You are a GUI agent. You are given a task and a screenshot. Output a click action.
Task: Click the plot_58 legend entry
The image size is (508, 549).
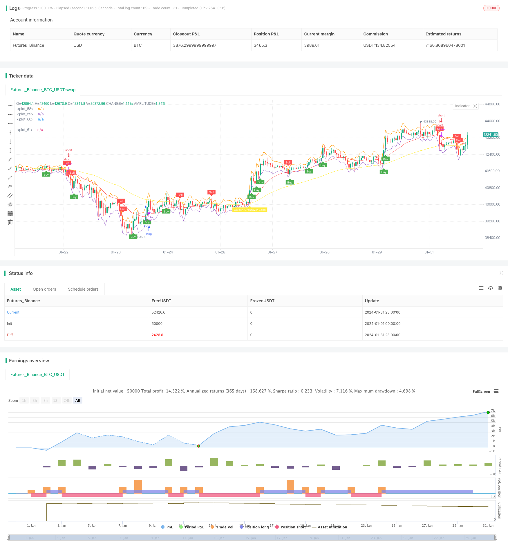30,109
